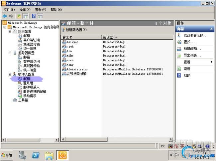Open Server Manager from the taskbar
216x161 pixels.
point(23,155)
